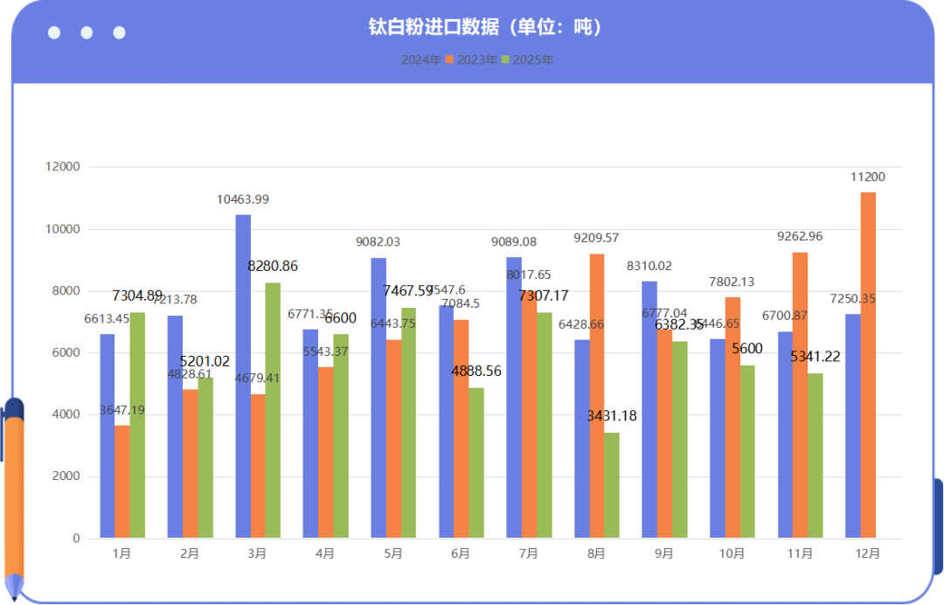Click the 1月 x-axis label
944x605 pixels.
point(122,553)
